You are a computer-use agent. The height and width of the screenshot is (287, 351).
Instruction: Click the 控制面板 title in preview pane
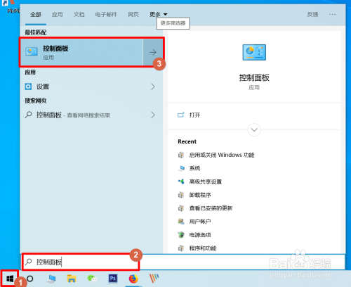coord(254,77)
